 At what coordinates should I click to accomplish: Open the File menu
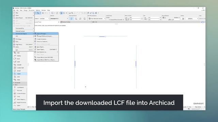coord(14,11)
